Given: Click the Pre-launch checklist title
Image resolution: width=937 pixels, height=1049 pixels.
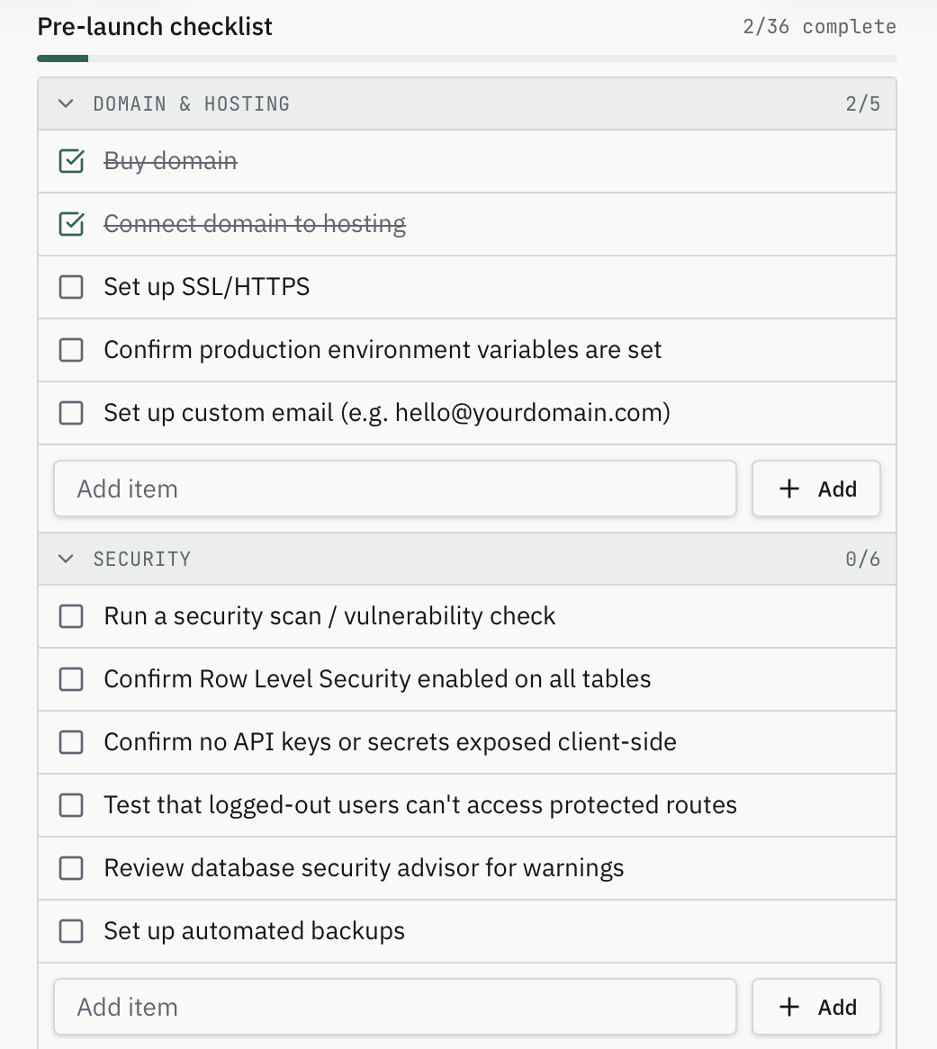Looking at the screenshot, I should (155, 27).
